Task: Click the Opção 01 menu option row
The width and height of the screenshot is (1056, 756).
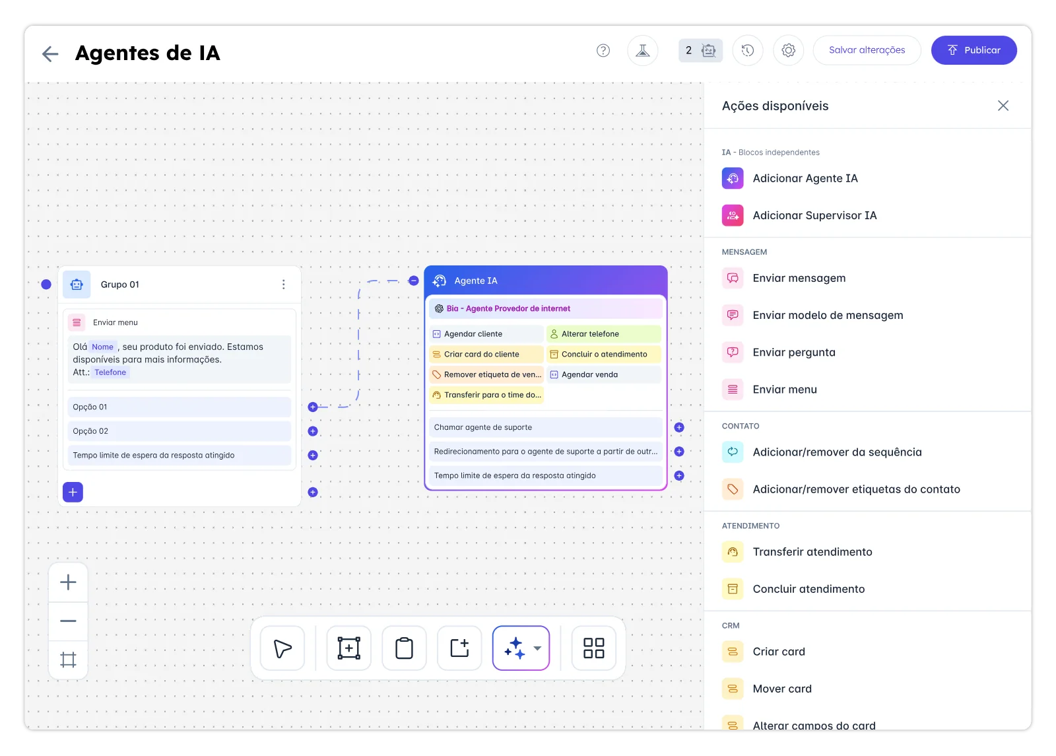Action: (179, 407)
